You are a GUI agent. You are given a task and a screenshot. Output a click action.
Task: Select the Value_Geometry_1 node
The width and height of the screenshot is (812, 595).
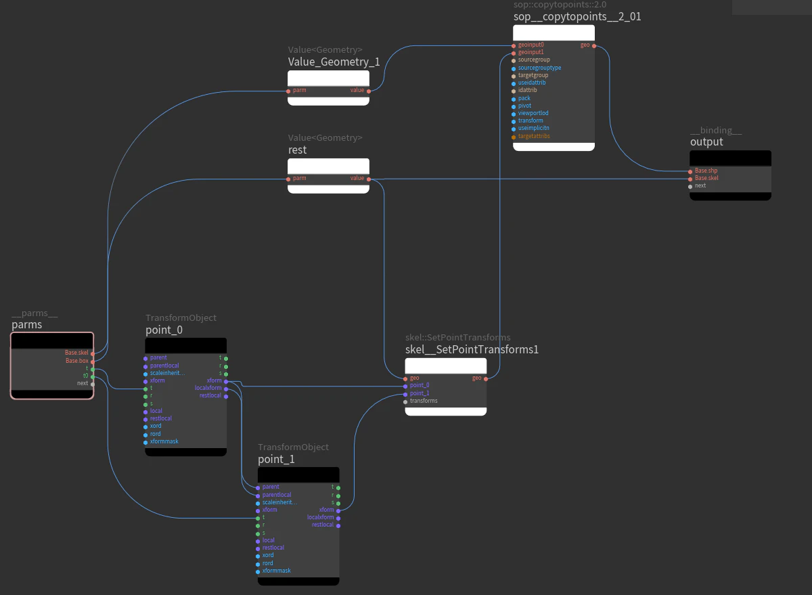[328, 87]
